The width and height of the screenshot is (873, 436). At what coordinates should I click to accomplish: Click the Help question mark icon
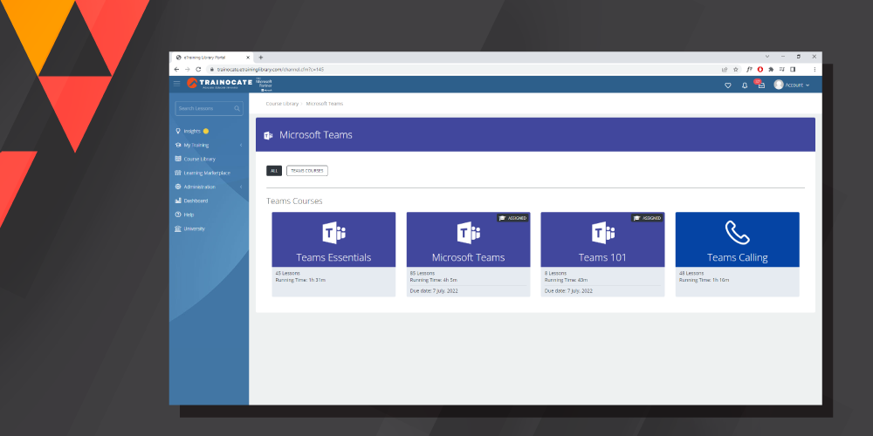pos(178,215)
